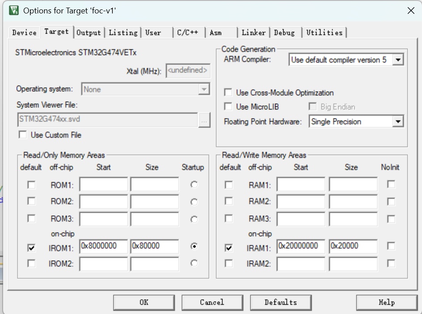Open the Operating system dropdown

coord(145,89)
